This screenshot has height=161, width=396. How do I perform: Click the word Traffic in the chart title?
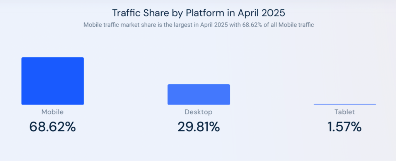125,12
